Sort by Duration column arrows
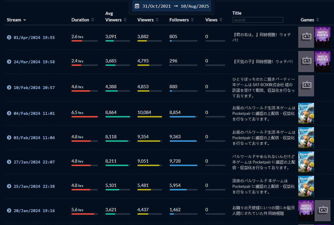The width and height of the screenshot is (334, 225). coord(93,20)
